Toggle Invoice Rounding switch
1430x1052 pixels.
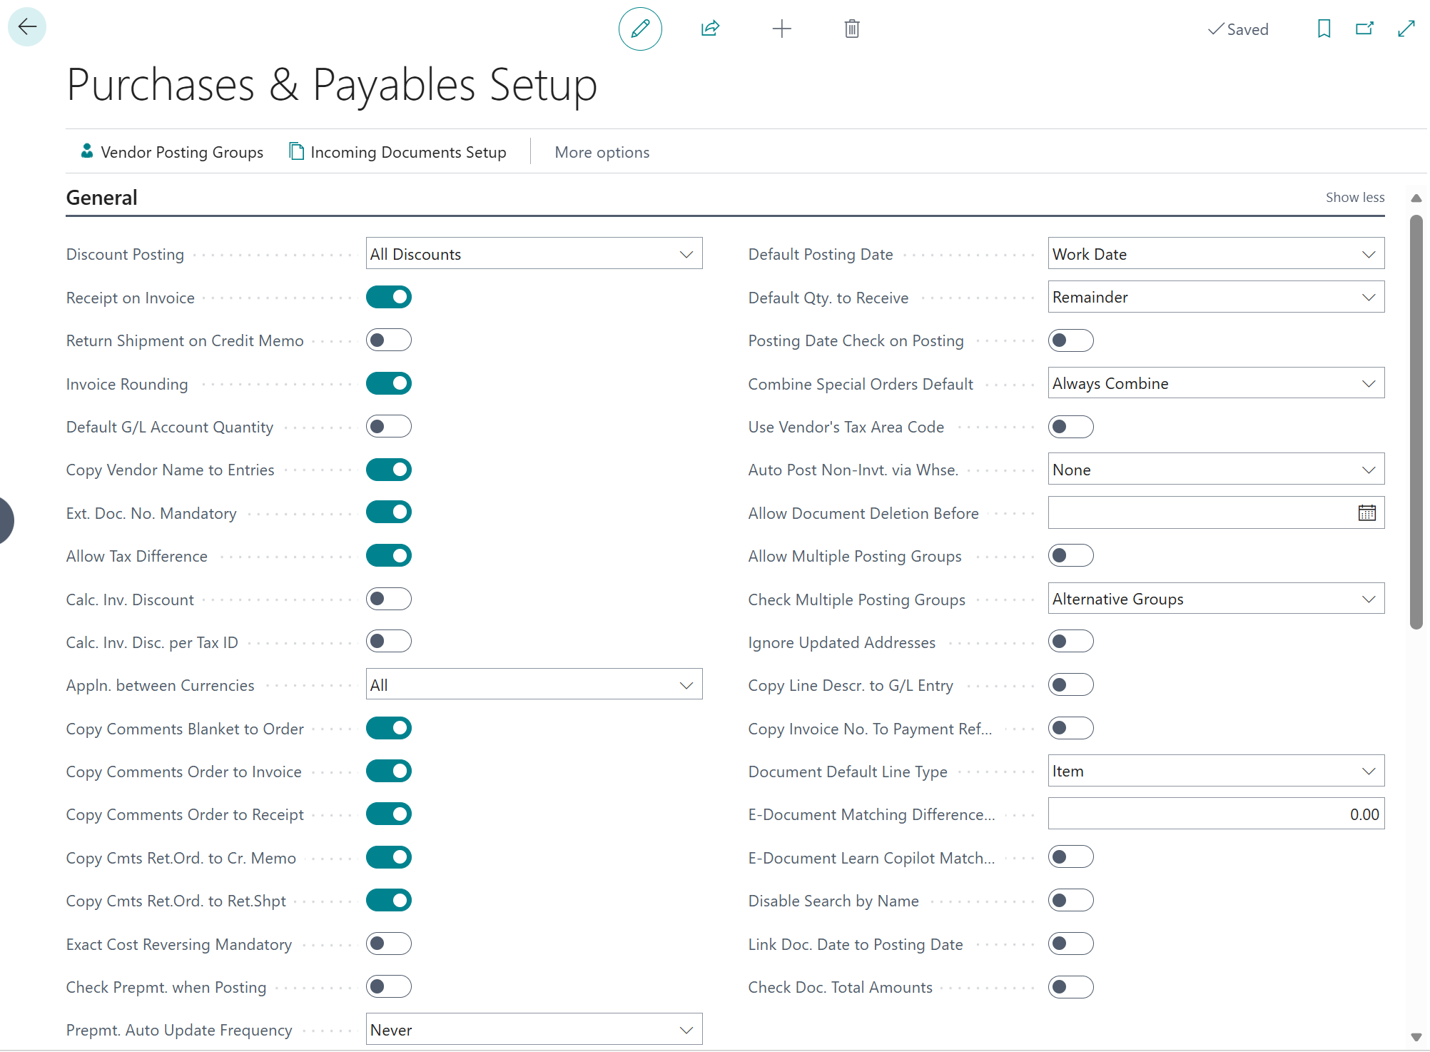coord(389,383)
